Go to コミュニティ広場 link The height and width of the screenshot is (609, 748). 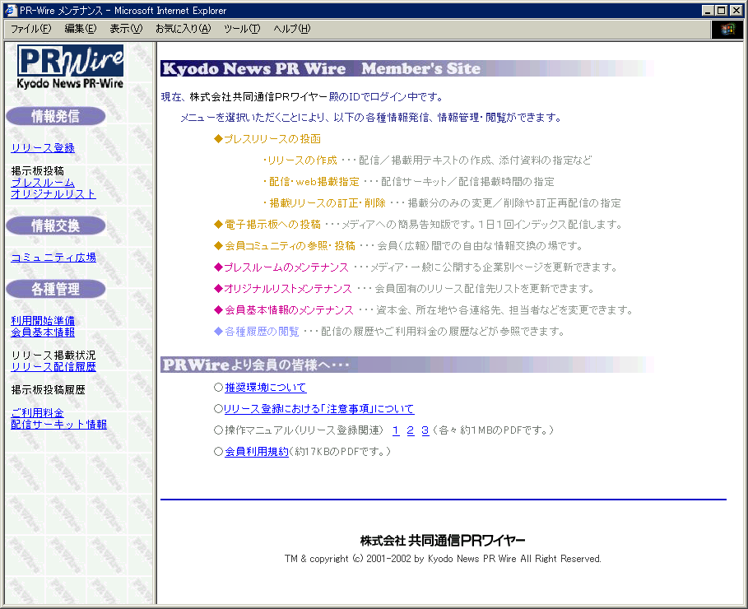pos(53,258)
